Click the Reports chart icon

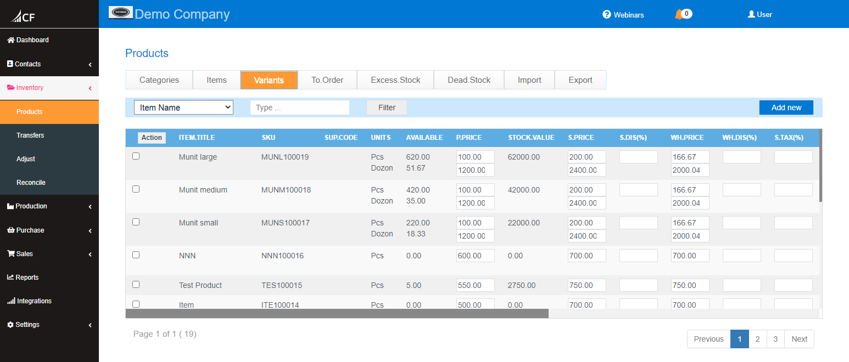[10, 278]
